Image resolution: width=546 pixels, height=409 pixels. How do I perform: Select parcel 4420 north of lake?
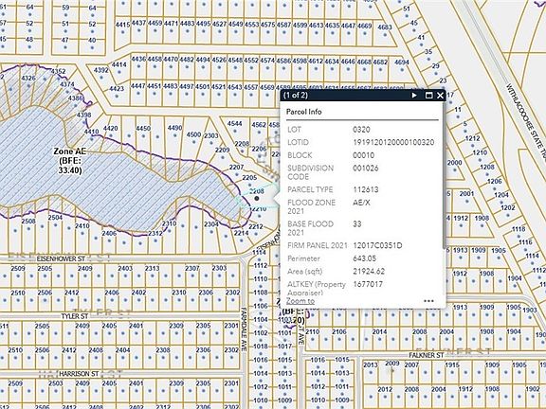pos(111,128)
